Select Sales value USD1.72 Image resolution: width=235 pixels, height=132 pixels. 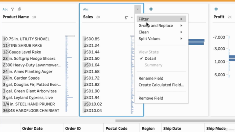click(91, 78)
